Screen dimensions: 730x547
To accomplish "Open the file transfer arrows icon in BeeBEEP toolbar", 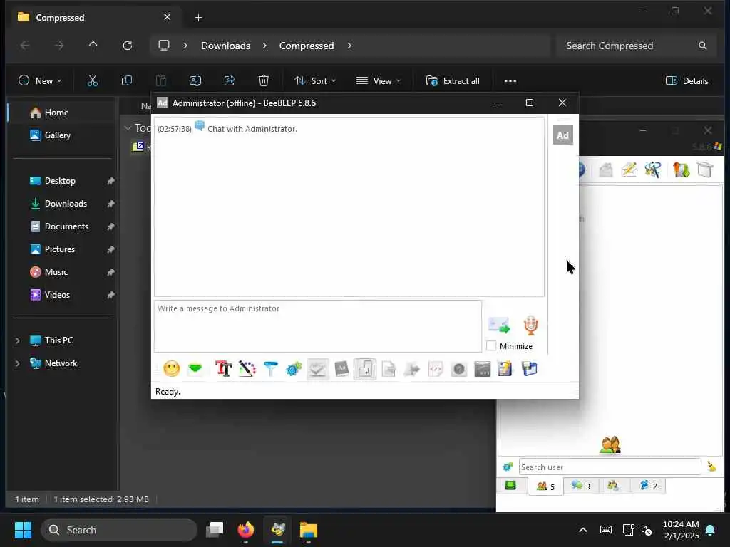I will point(681,170).
